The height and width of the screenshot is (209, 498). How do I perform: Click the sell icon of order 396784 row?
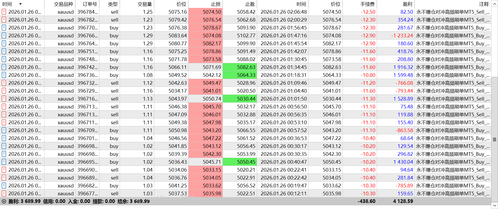[x=4, y=12]
